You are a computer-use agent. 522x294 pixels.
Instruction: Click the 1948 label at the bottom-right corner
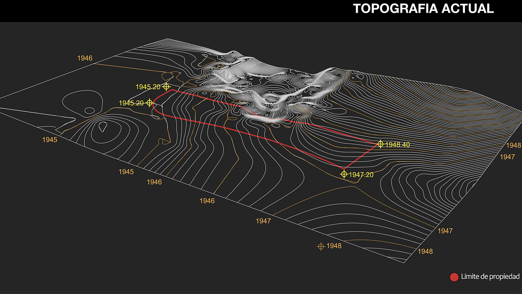(x=425, y=251)
